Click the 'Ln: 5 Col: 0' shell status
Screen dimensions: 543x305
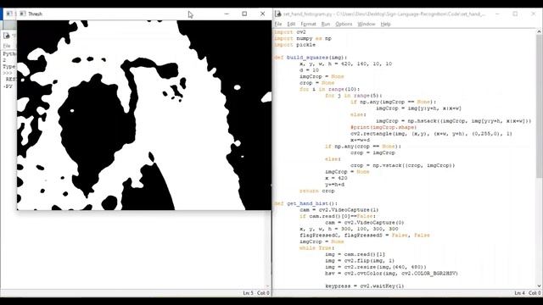coord(256,293)
